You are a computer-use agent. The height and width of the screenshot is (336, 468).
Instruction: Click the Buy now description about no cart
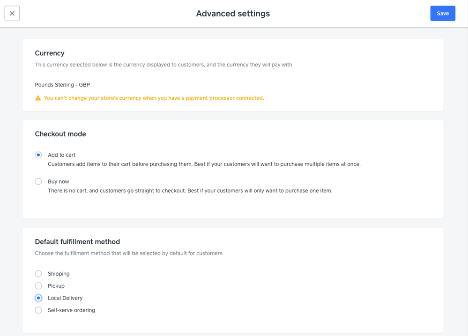190,191
